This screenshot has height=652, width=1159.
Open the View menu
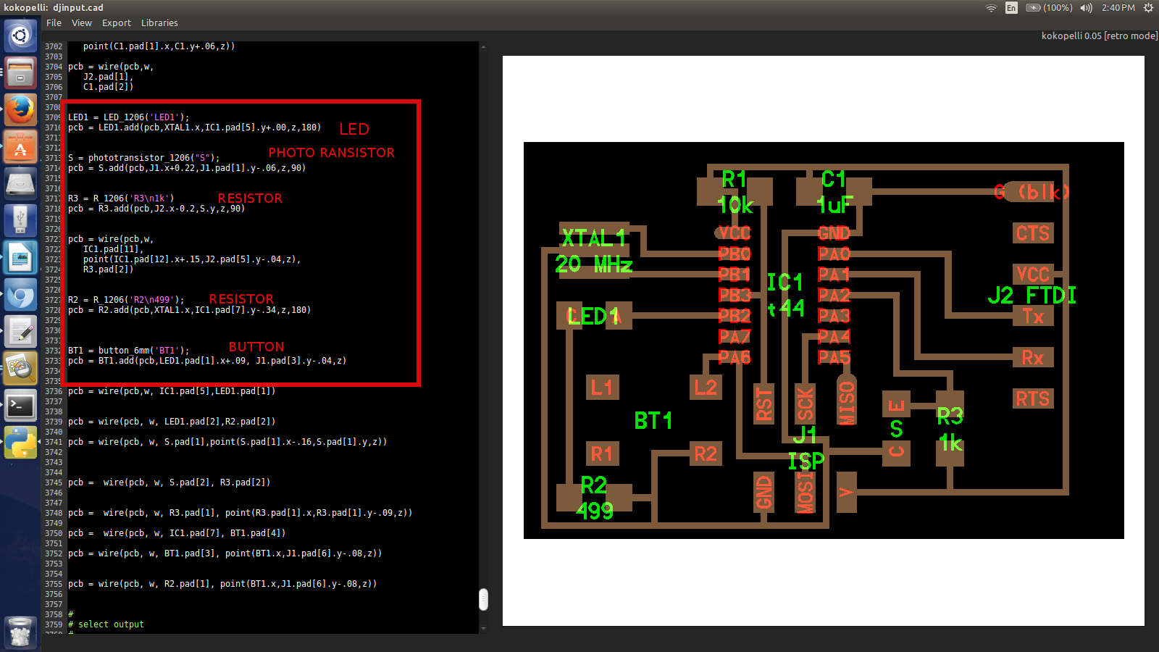(82, 23)
